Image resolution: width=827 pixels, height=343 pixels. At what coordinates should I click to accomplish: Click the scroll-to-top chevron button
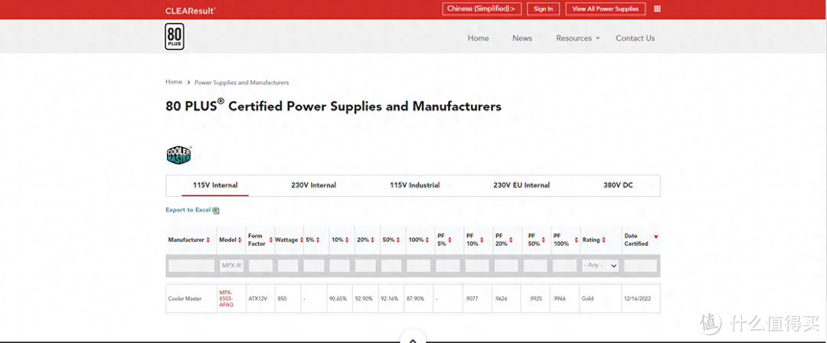pyautogui.click(x=413, y=338)
